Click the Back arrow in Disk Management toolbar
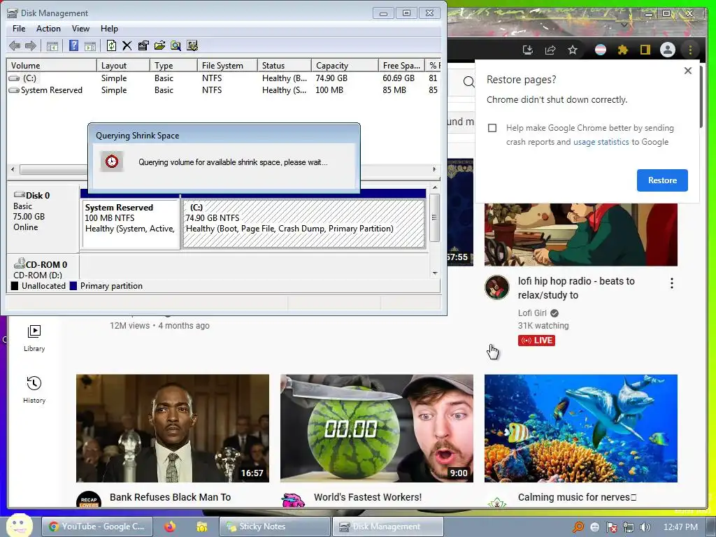The image size is (716, 537). coord(15,45)
